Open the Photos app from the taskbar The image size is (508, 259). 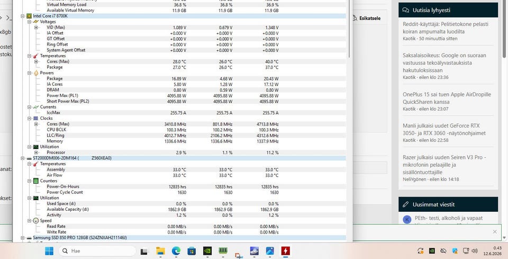tap(270, 251)
